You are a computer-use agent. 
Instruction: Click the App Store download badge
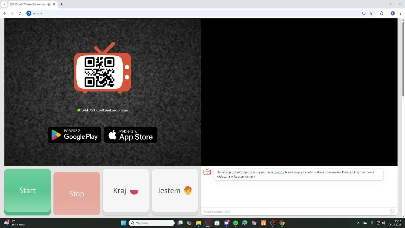(x=131, y=135)
